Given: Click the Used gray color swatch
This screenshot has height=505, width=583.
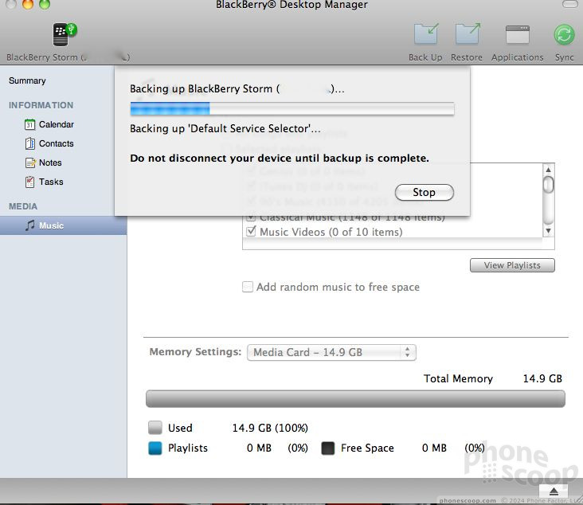Looking at the screenshot, I should tap(155, 428).
